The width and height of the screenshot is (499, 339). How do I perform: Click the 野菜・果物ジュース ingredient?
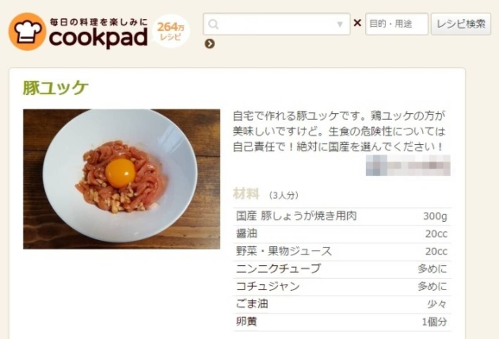click(284, 251)
